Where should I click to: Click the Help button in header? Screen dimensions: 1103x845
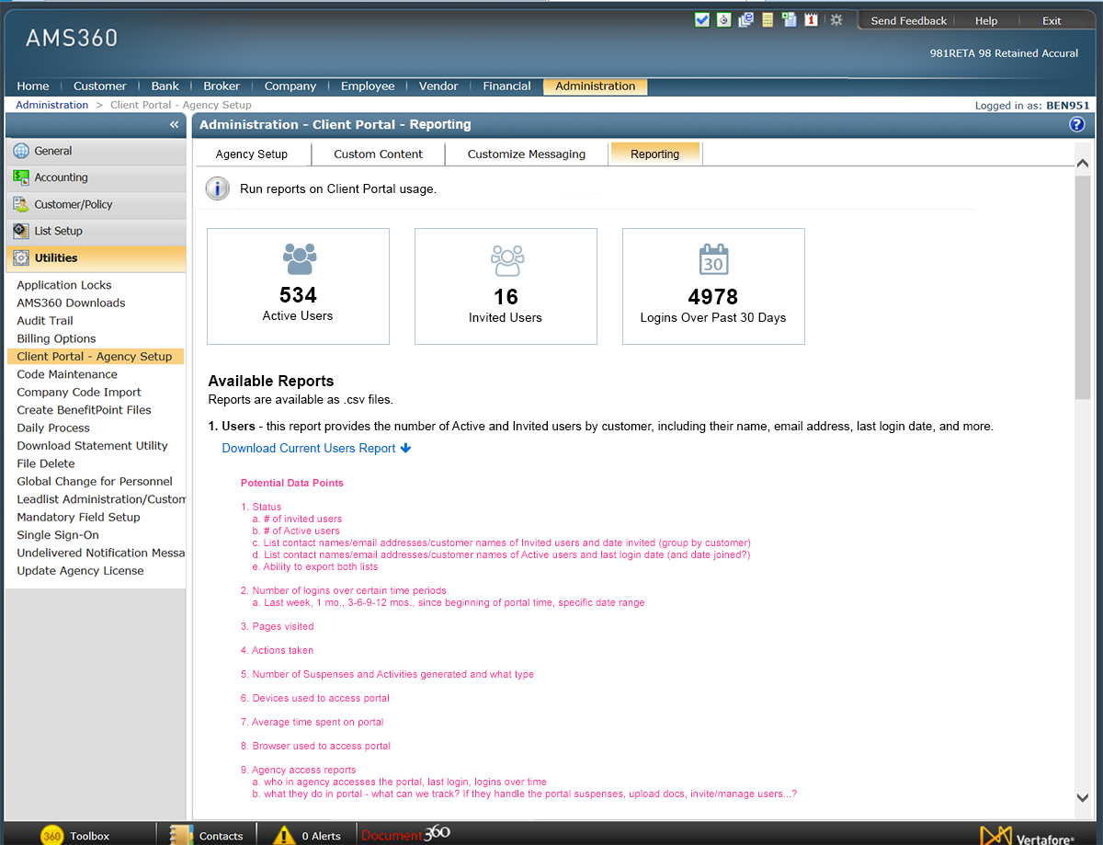click(986, 21)
